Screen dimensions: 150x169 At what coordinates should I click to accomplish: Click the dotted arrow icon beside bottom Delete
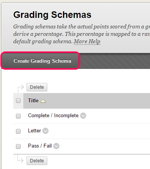point(21,159)
